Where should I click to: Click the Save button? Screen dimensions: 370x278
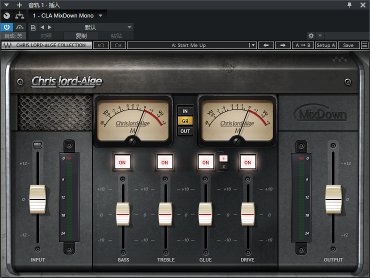click(x=349, y=45)
